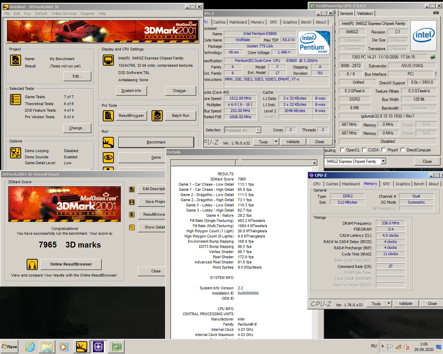This screenshot has width=443, height=354.
Task: Click the eye icon next to Demo
Action: tap(108, 157)
